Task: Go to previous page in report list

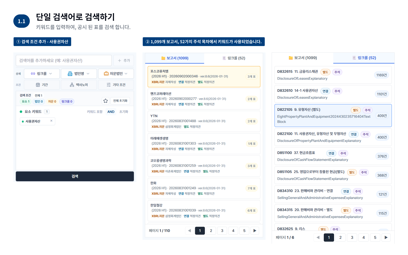Action: [x=189, y=231]
